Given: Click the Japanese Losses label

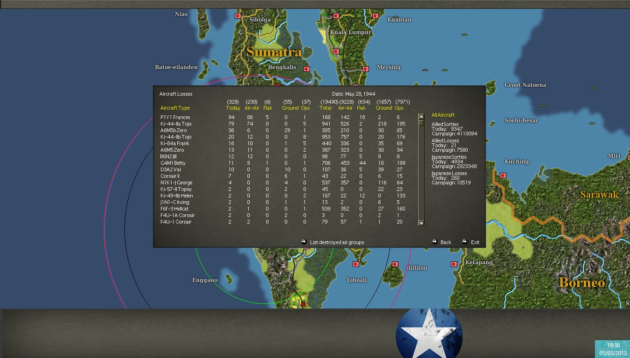Looking at the screenshot, I should (449, 173).
